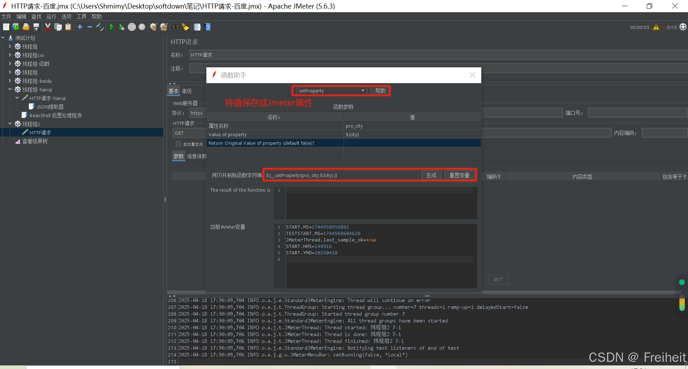Image resolution: width=688 pixels, height=369 pixels.
Task: Close the 函数助手 dialog
Action: tap(472, 75)
